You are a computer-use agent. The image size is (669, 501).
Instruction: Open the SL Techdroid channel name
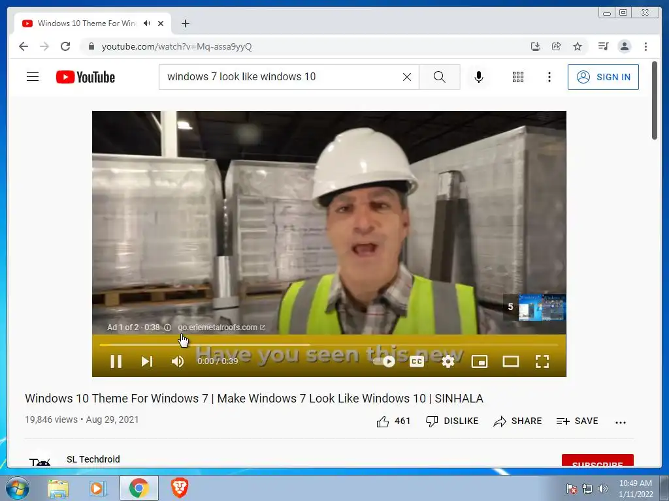tap(93, 459)
